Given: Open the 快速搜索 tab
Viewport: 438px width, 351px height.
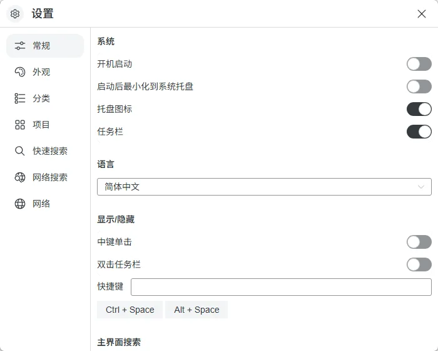Looking at the screenshot, I should tap(45, 151).
